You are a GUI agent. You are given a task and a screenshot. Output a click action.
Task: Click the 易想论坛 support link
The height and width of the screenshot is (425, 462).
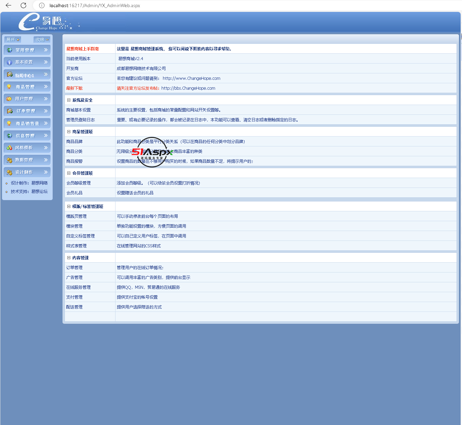(x=39, y=192)
